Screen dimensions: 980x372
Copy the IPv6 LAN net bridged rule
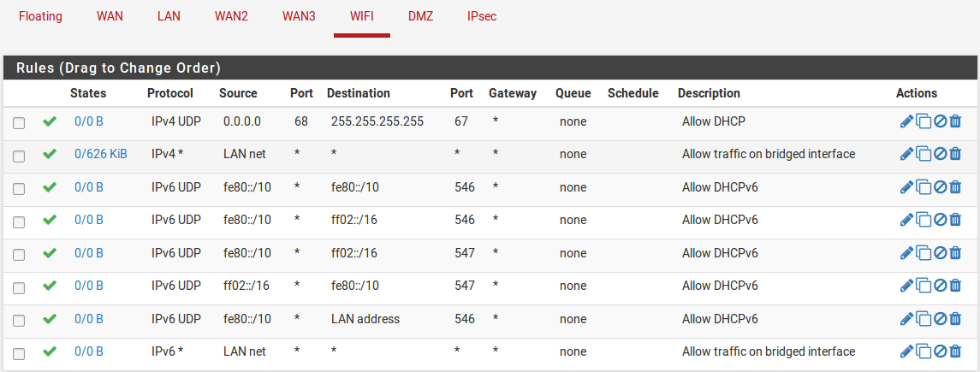(x=924, y=351)
